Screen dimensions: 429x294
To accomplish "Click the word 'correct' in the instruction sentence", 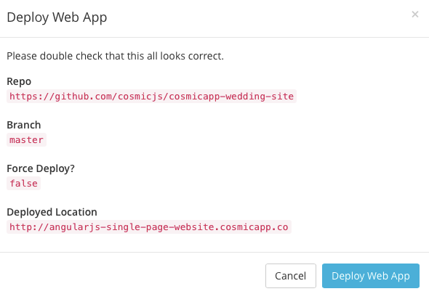I will tap(204, 56).
